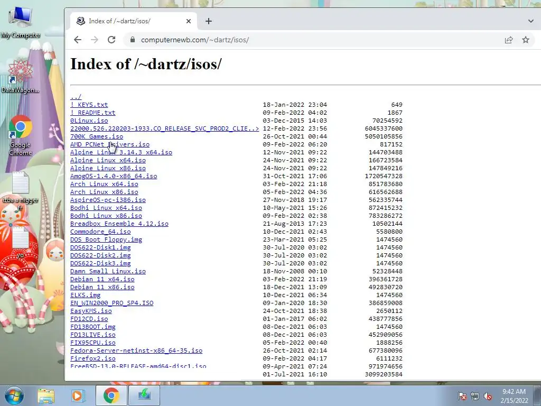Open the '!_README.txt' file link
541x406 pixels.
93,113
